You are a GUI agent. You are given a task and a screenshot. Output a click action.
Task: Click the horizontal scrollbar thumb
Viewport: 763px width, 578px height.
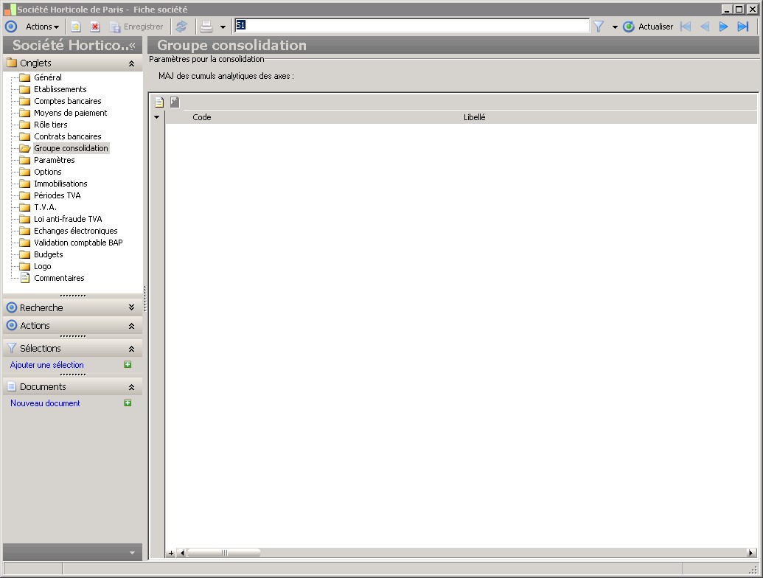pos(224,553)
